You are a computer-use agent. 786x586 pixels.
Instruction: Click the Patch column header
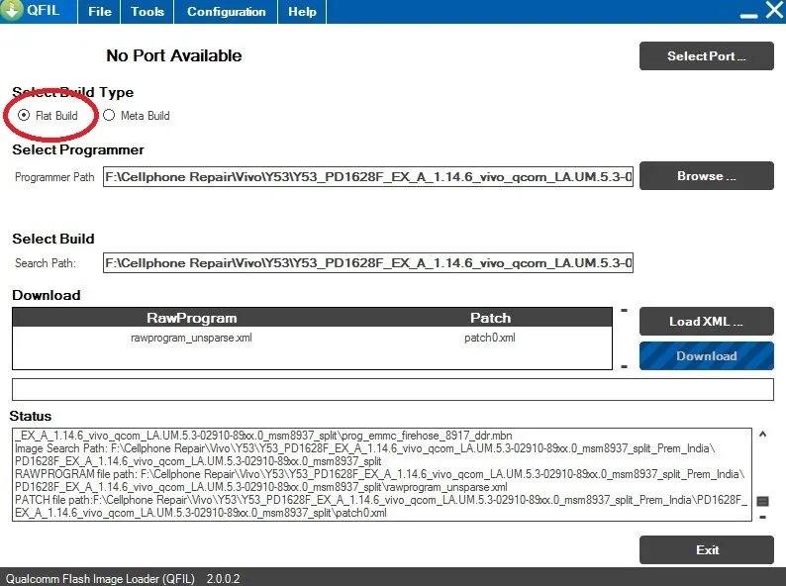[490, 318]
